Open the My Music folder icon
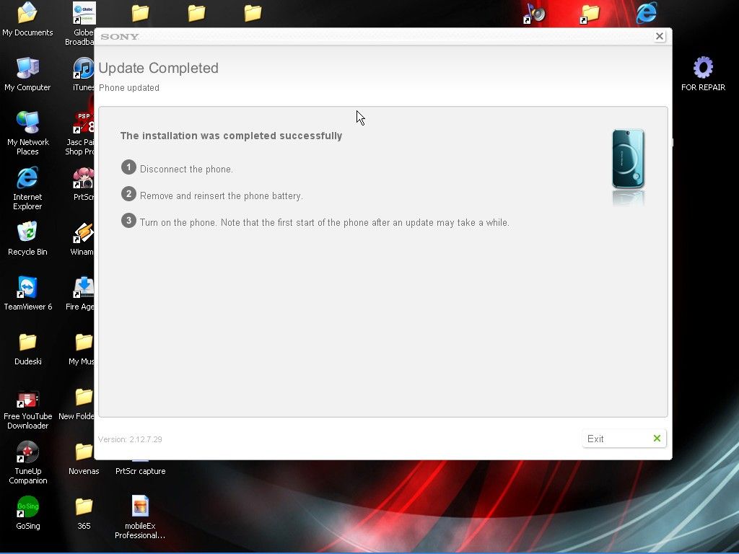 84,343
